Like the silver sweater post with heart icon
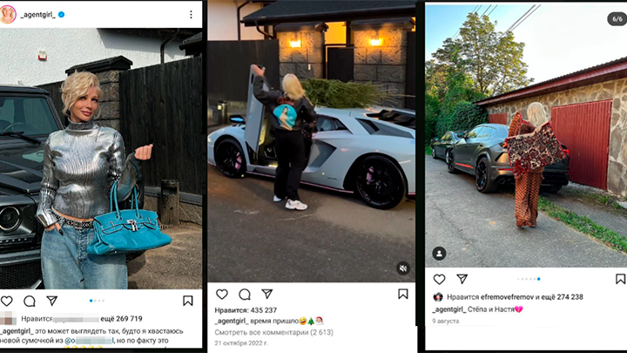 click(x=7, y=301)
